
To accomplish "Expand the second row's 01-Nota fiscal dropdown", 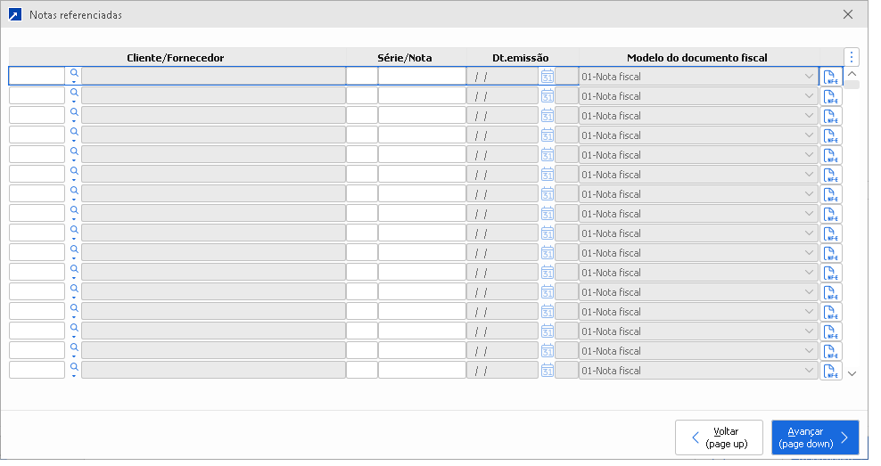I will pos(808,96).
